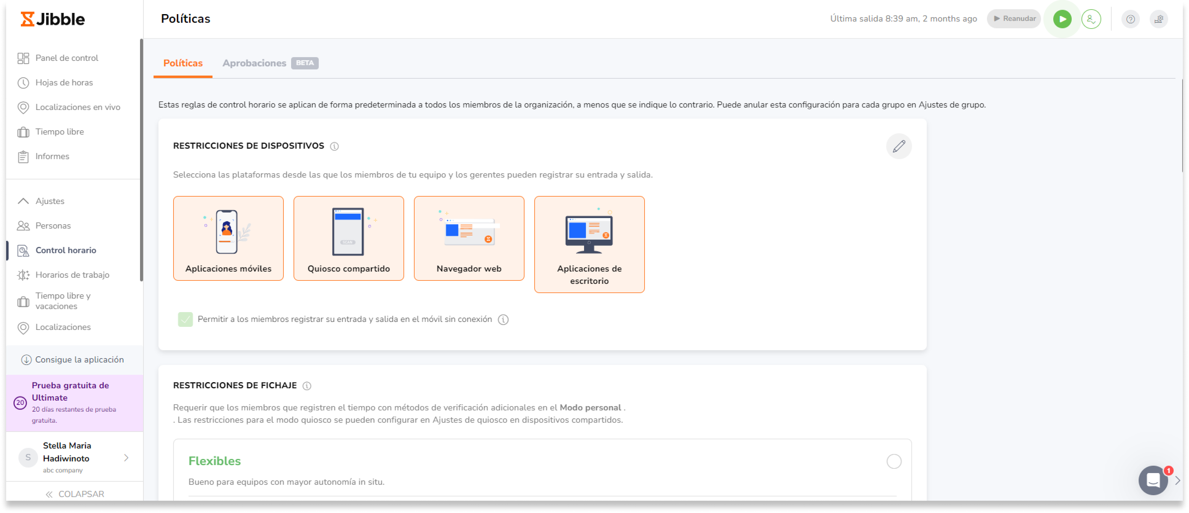
Task: Click the green person status icon
Action: click(1091, 19)
